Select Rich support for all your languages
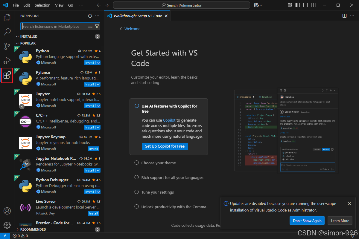The height and width of the screenshot is (239, 359). click(169, 177)
